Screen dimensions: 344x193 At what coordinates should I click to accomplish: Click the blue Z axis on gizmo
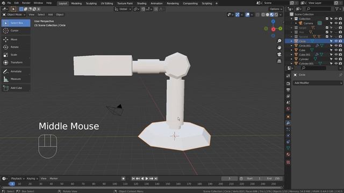273,21
